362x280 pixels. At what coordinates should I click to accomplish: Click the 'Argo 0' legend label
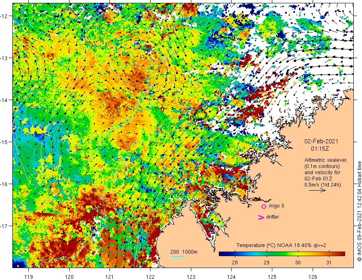(276, 206)
